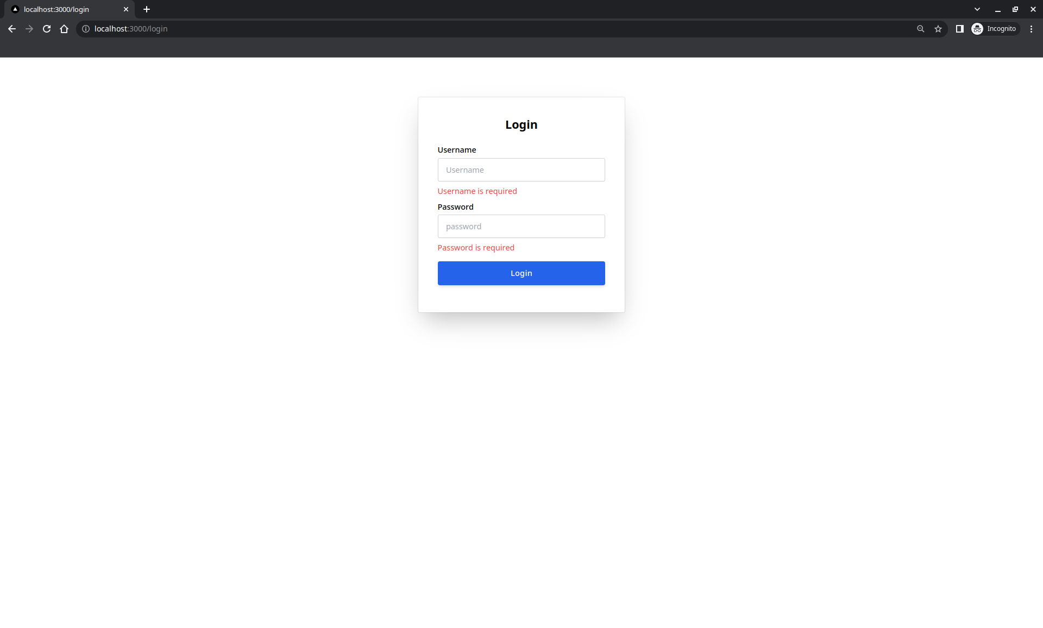Restore down the browser window
Image resolution: width=1043 pixels, height=628 pixels.
[1015, 9]
